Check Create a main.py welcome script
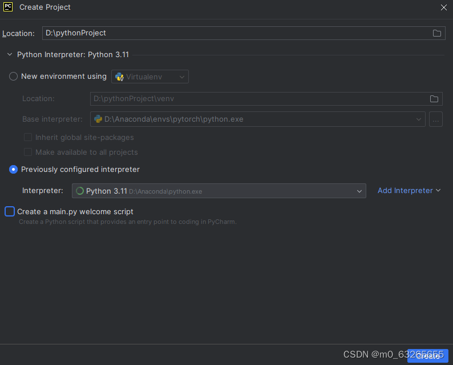Screen dimensions: 453x365 click(10, 211)
